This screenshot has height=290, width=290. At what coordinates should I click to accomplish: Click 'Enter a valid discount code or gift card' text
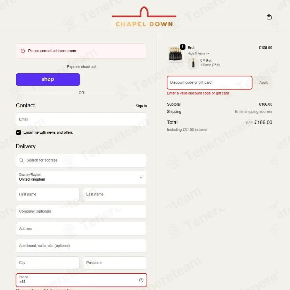(x=198, y=93)
